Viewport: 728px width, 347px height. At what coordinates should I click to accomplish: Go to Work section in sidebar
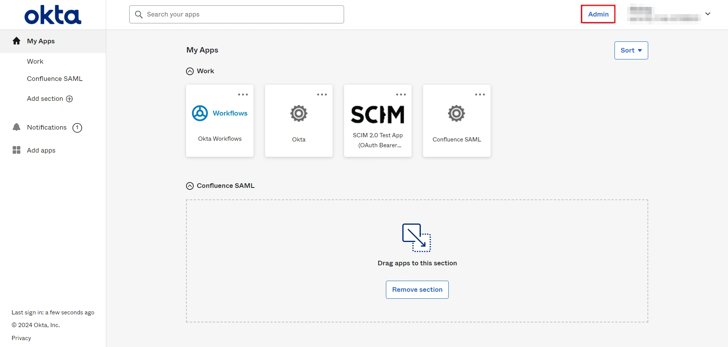(35, 61)
